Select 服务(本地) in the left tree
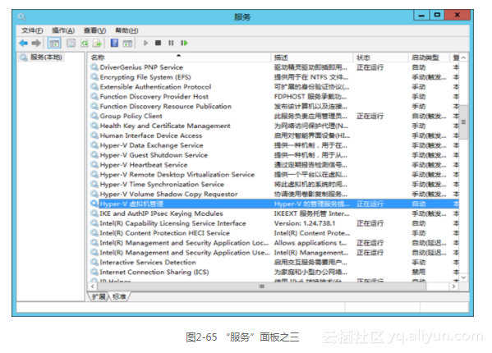 (x=46, y=57)
